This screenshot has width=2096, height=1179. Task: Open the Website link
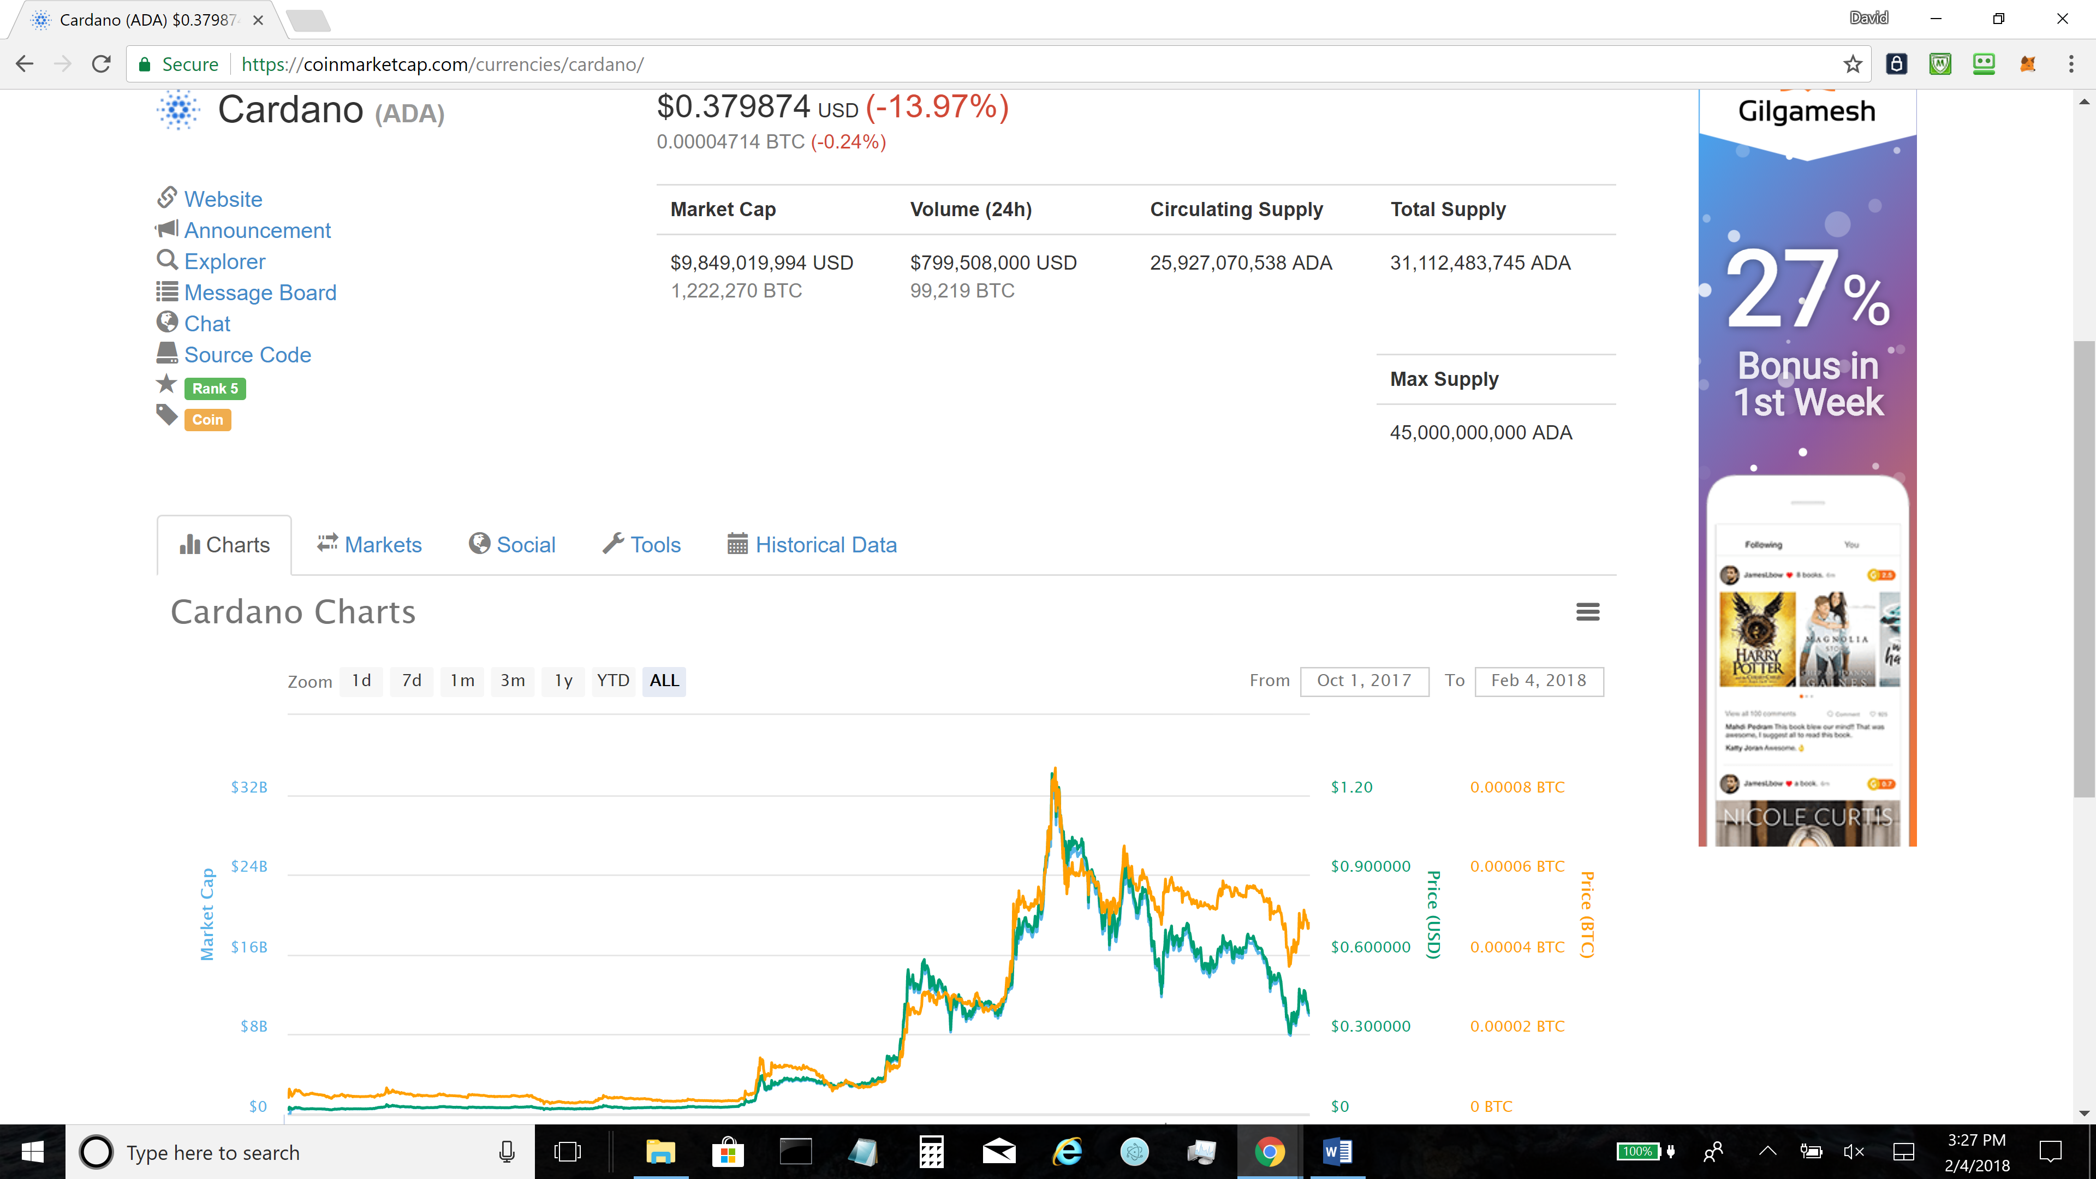pyautogui.click(x=223, y=199)
